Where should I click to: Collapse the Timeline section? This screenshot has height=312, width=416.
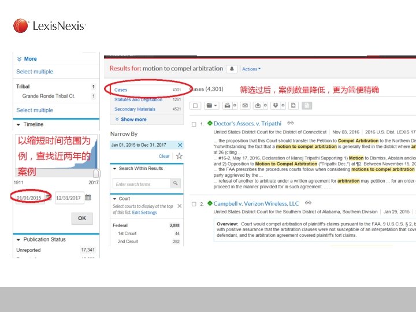(18, 124)
